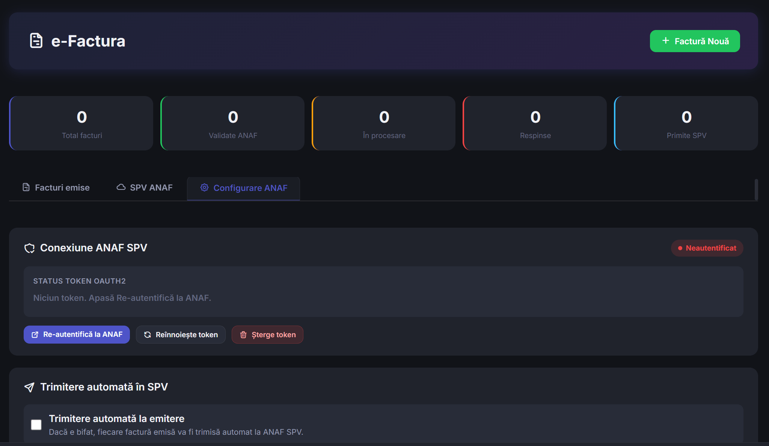Screen dimensions: 769x446
Task: Open the Total facturi stat card
Action: pos(81,123)
